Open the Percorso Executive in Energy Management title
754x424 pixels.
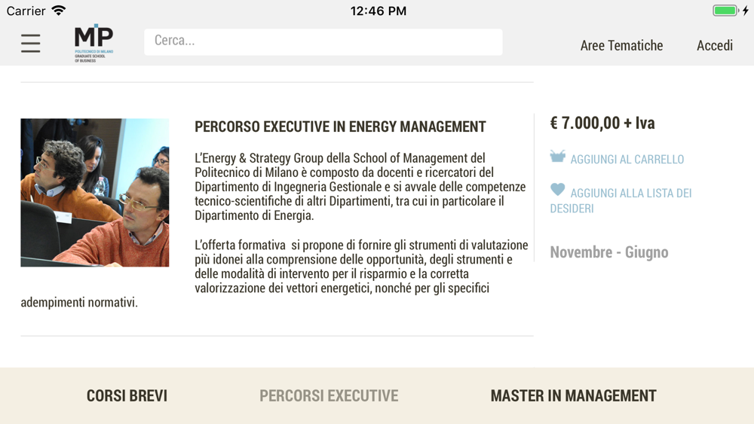tap(341, 127)
